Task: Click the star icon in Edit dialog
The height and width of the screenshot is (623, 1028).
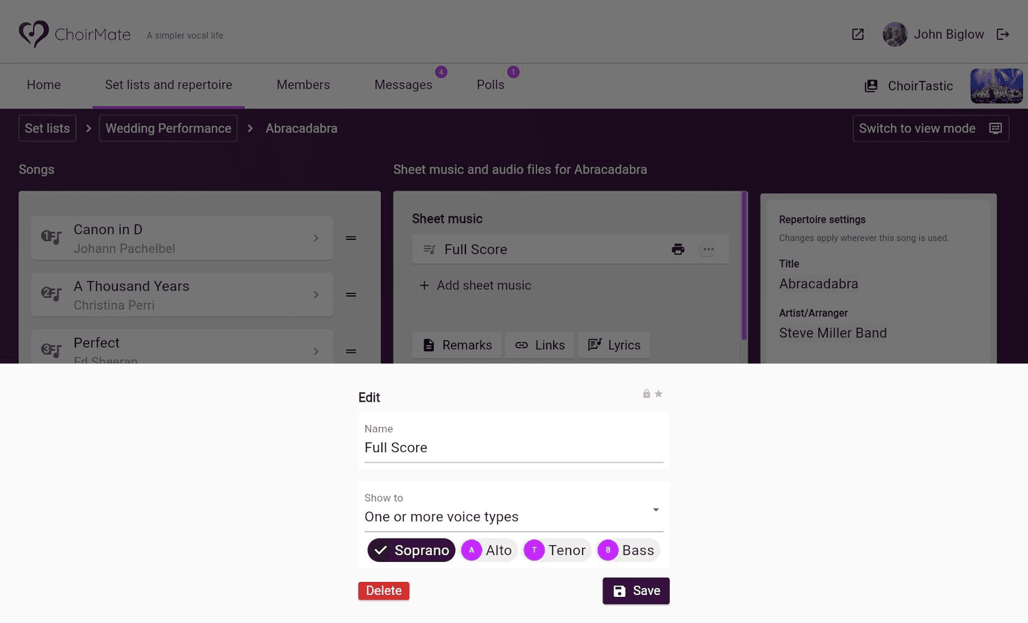Action: click(659, 393)
